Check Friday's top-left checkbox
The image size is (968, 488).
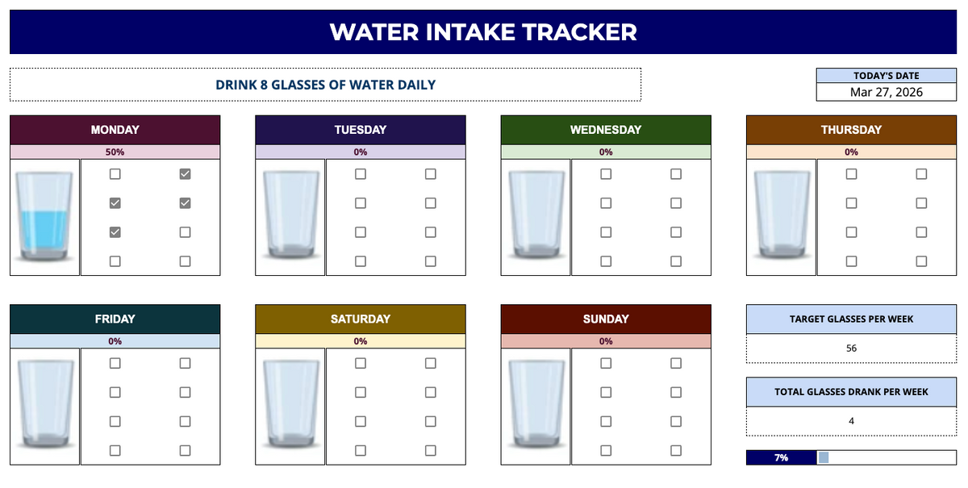tap(115, 363)
